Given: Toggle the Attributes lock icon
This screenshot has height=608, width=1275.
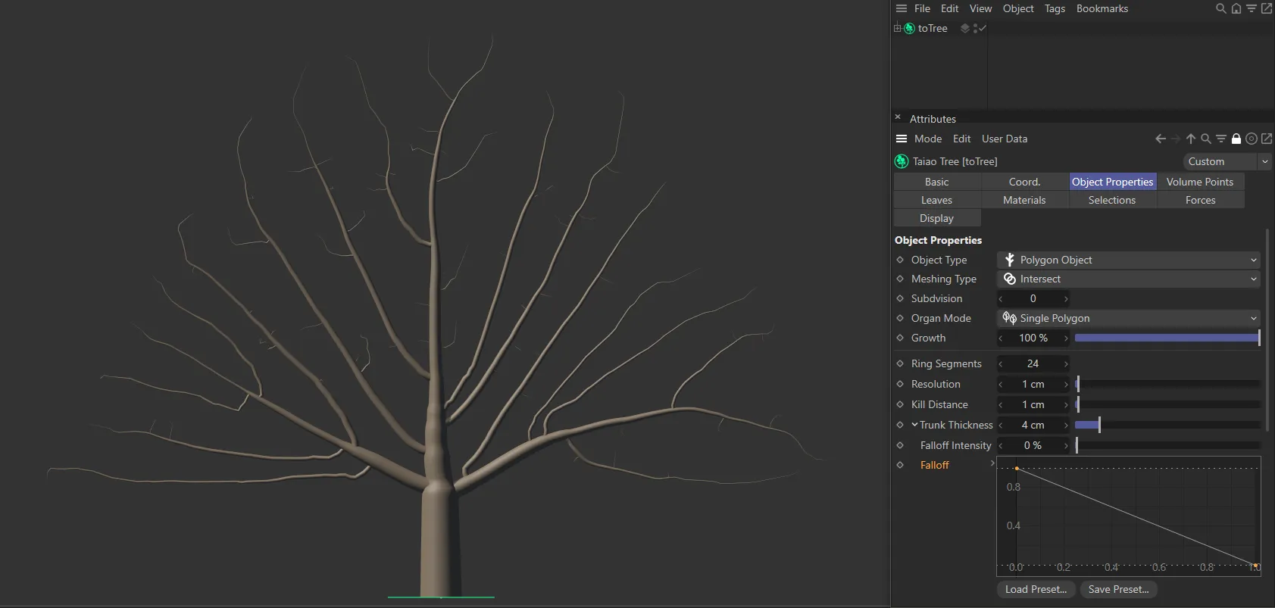Looking at the screenshot, I should pyautogui.click(x=1236, y=139).
